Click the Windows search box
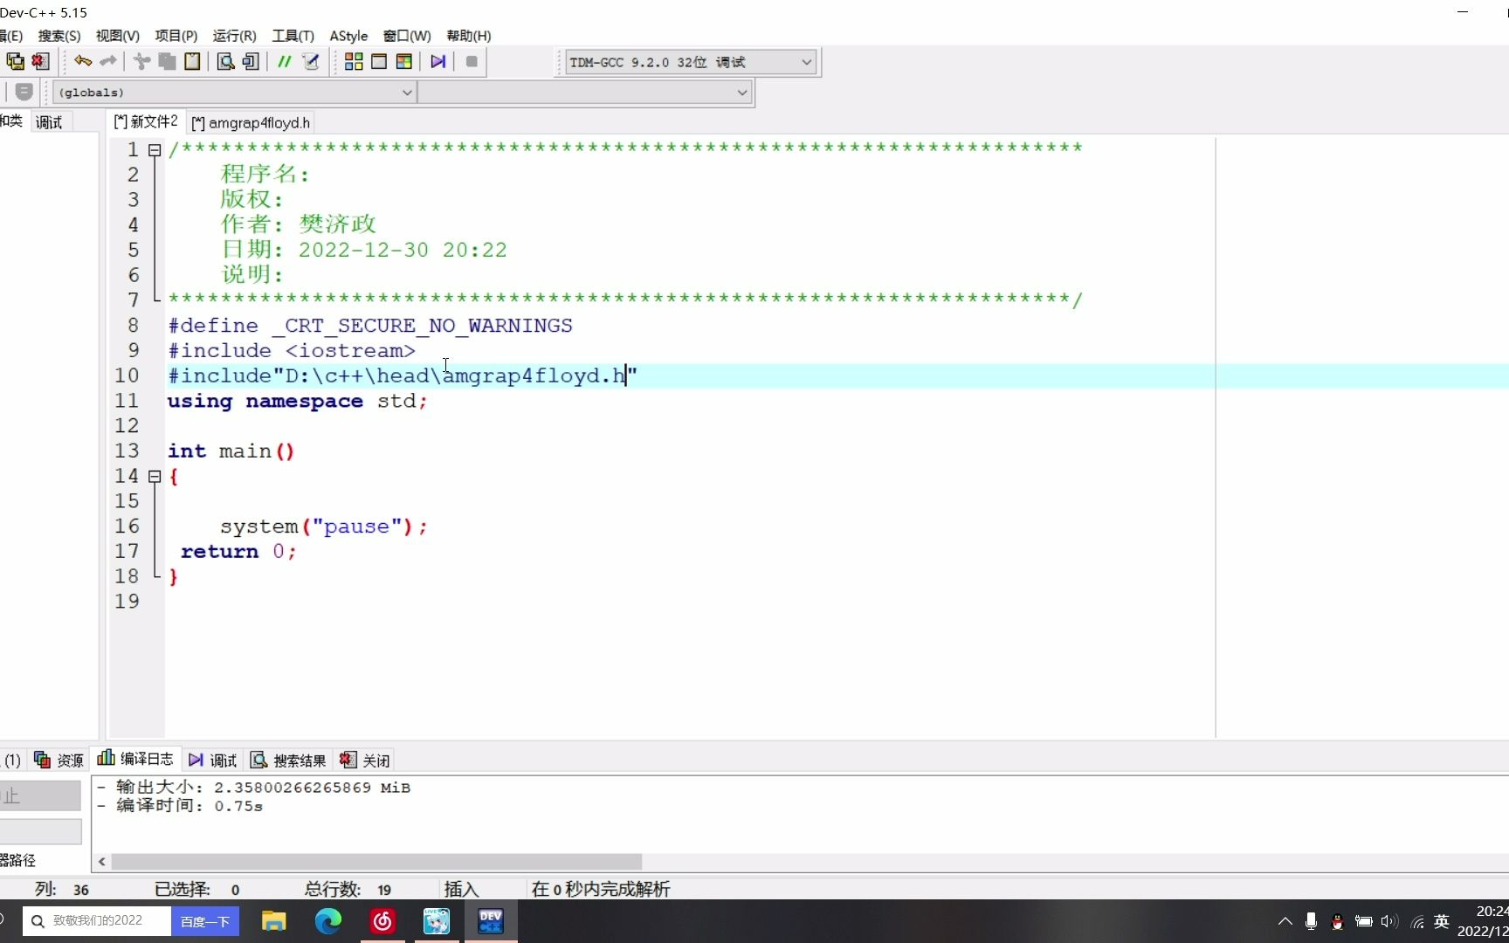Image resolution: width=1509 pixels, height=943 pixels. pyautogui.click(x=96, y=921)
